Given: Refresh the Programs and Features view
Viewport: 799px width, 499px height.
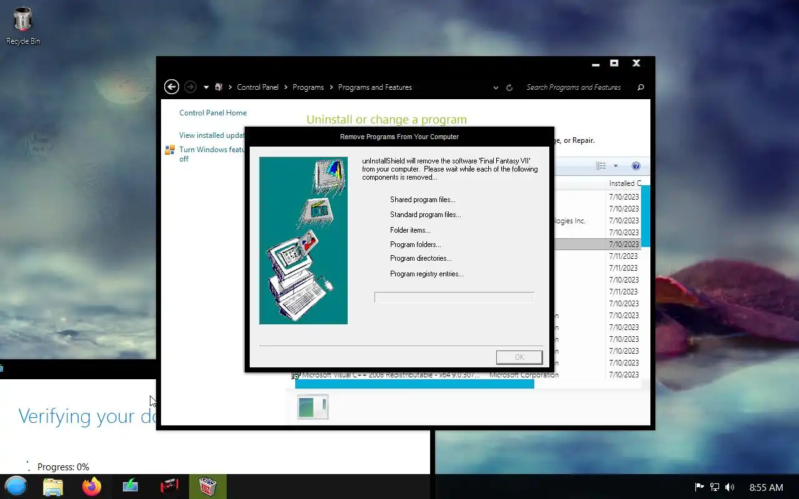Looking at the screenshot, I should point(509,88).
